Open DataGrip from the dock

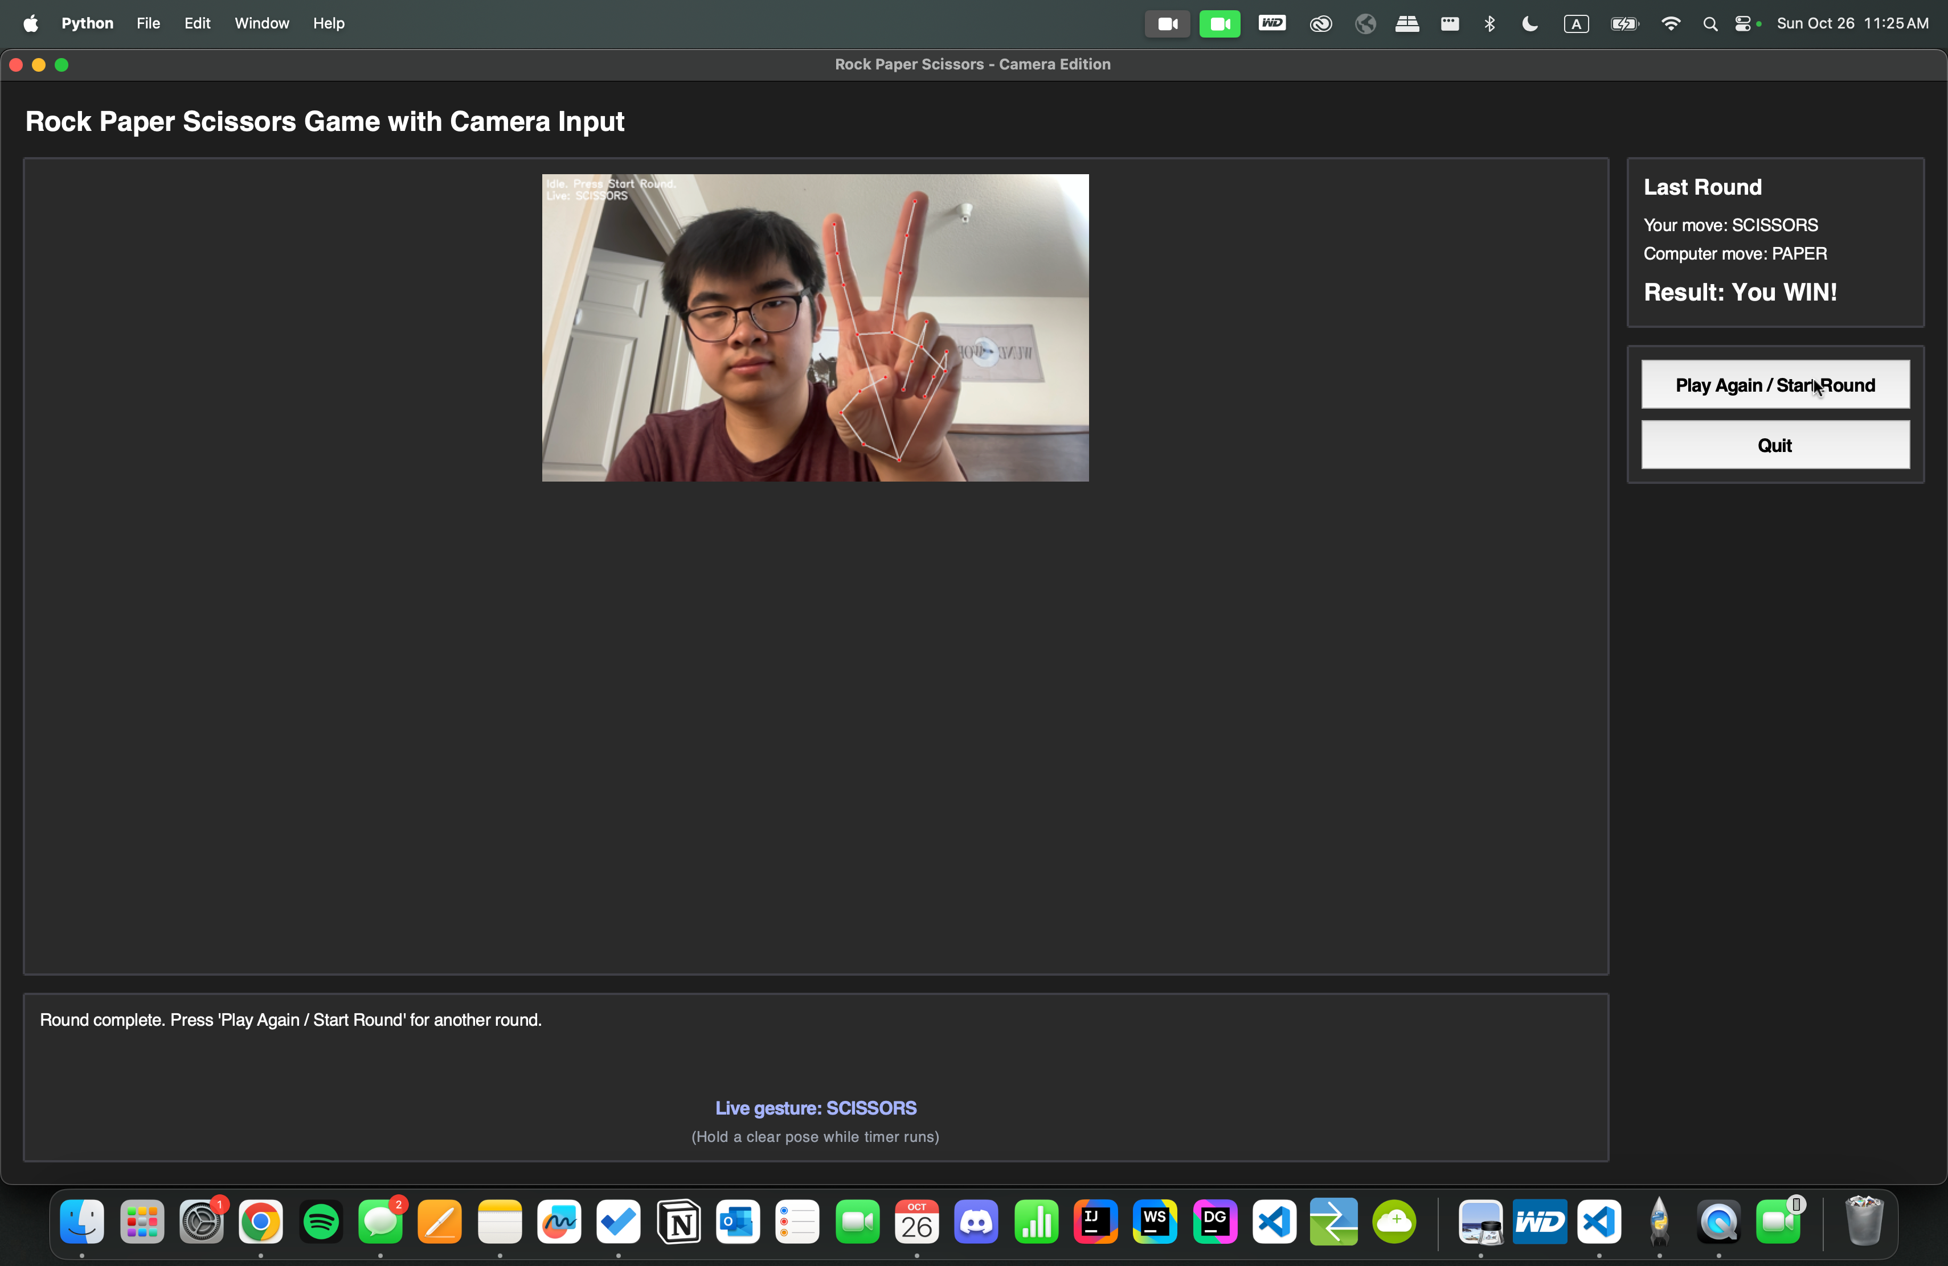tap(1214, 1222)
